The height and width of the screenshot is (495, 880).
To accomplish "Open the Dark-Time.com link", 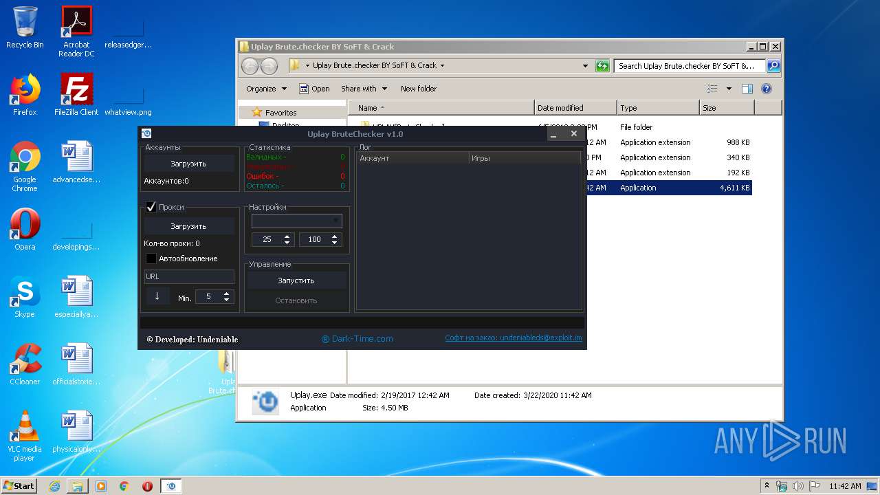I will (357, 339).
